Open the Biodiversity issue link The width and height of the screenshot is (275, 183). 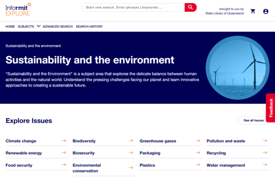pos(84,141)
